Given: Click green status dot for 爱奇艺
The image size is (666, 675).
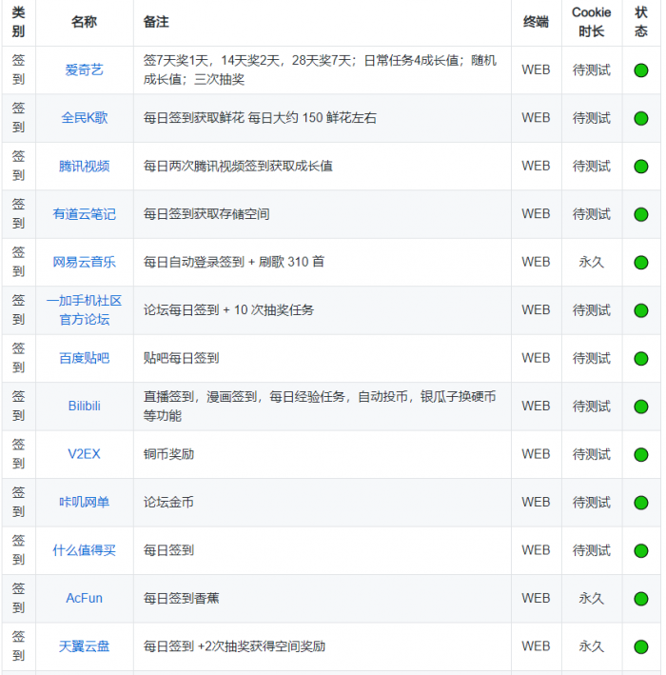Looking at the screenshot, I should (641, 70).
